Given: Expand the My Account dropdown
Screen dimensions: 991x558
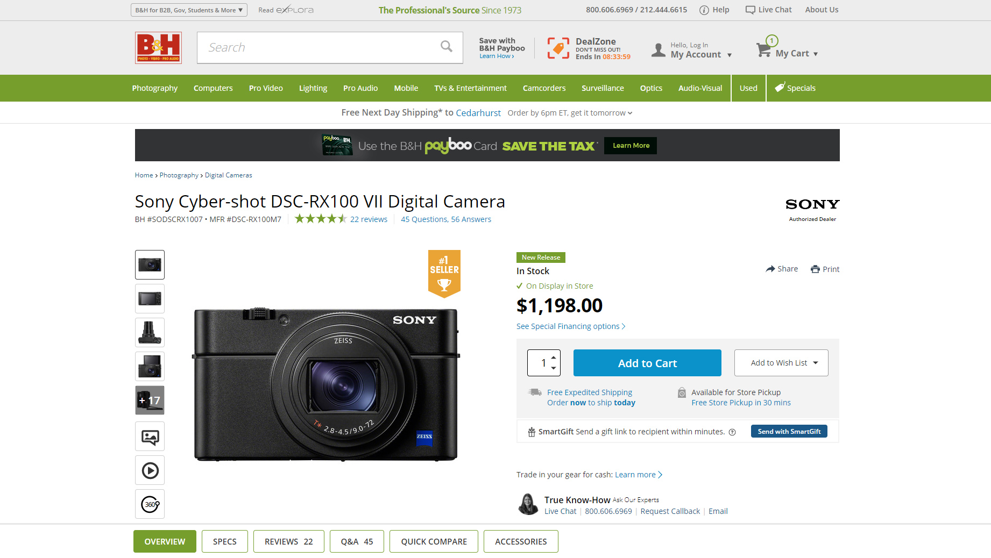Looking at the screenshot, I should coord(730,55).
